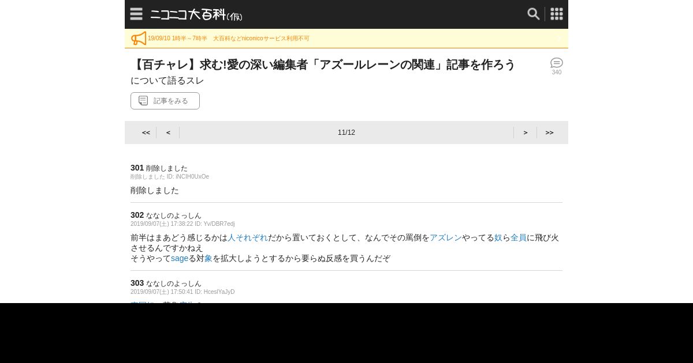Click the comment count bubble icon

[557, 63]
